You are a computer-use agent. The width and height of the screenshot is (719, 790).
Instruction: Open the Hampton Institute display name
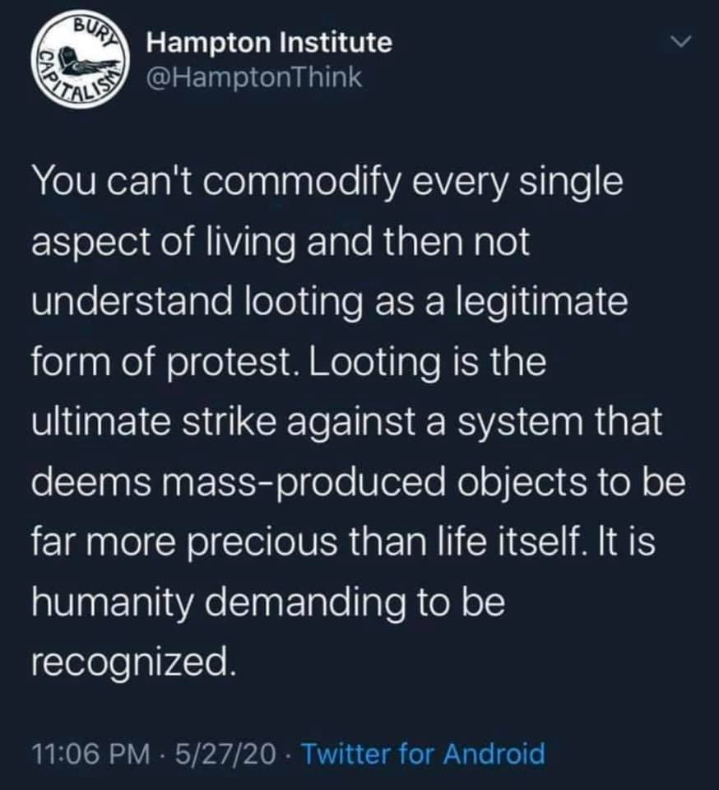269,42
